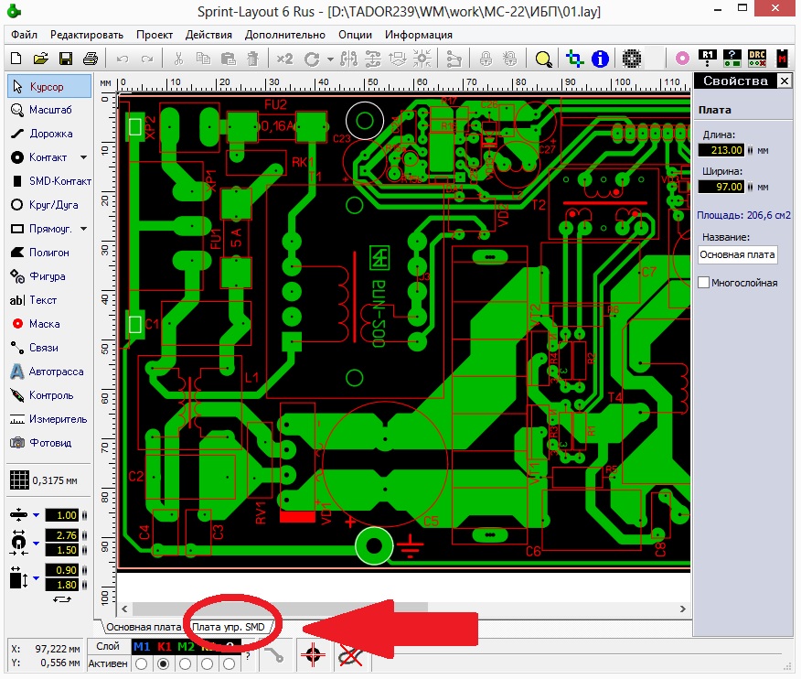Click the crossed-out connections icon in status bar

pos(350,654)
